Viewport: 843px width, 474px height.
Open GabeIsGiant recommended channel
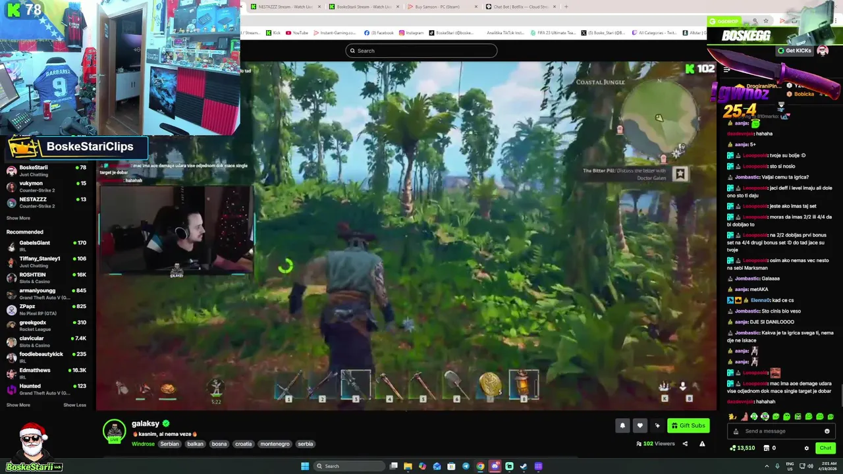pyautogui.click(x=46, y=246)
